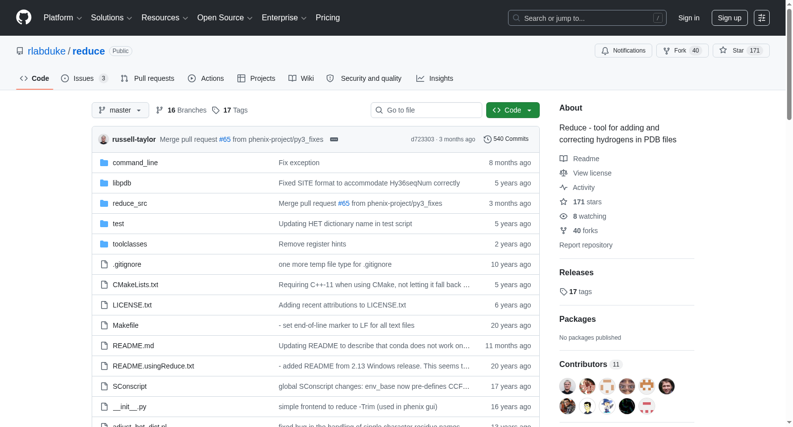This screenshot has width=793, height=427.
Task: Click the star icon beside 171 stars
Action: (564, 202)
